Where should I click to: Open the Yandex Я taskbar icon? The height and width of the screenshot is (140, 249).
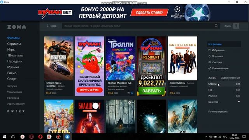coord(49,136)
